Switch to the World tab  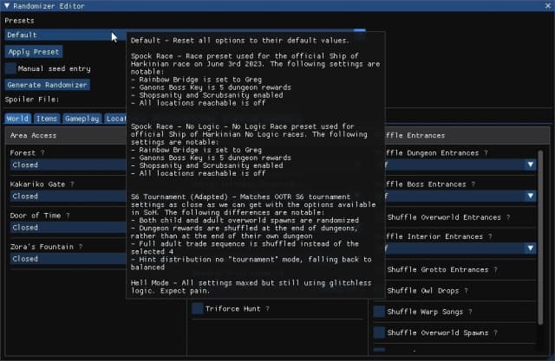tap(17, 119)
